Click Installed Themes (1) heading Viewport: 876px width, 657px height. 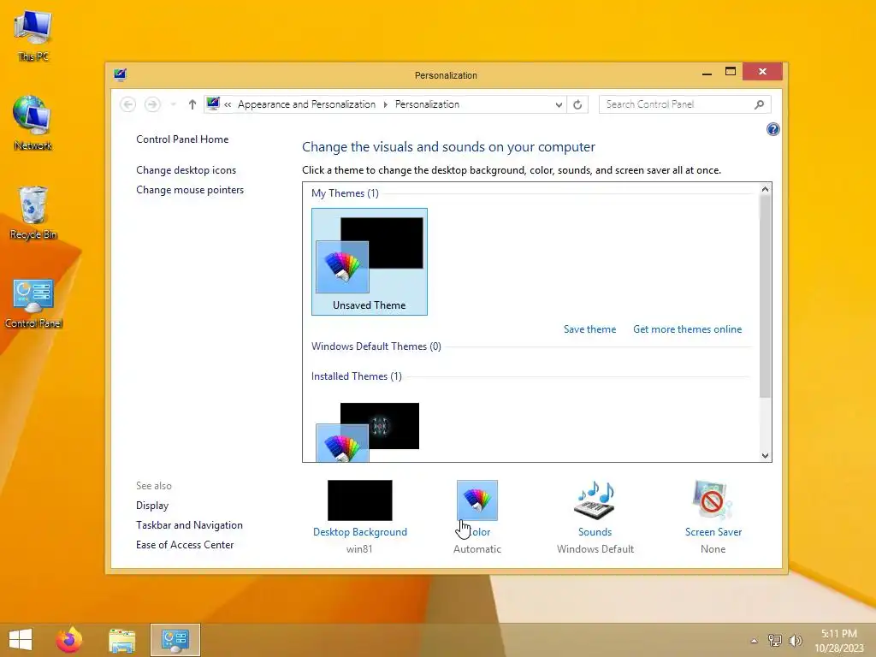click(357, 376)
